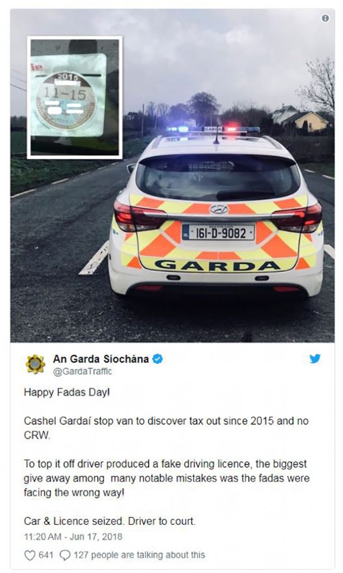Viewport: 343px width, 573px height.
Task: Click the 641 likes count
Action: (46, 555)
